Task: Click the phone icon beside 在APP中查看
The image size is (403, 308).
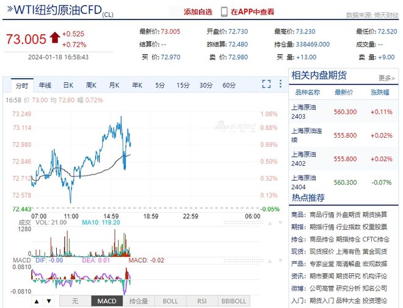Action: coord(224,12)
